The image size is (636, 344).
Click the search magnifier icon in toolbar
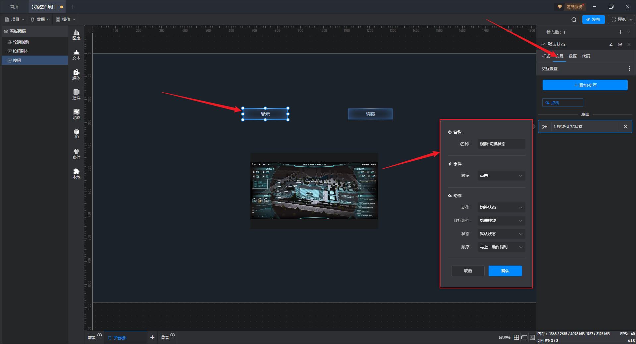pos(574,20)
